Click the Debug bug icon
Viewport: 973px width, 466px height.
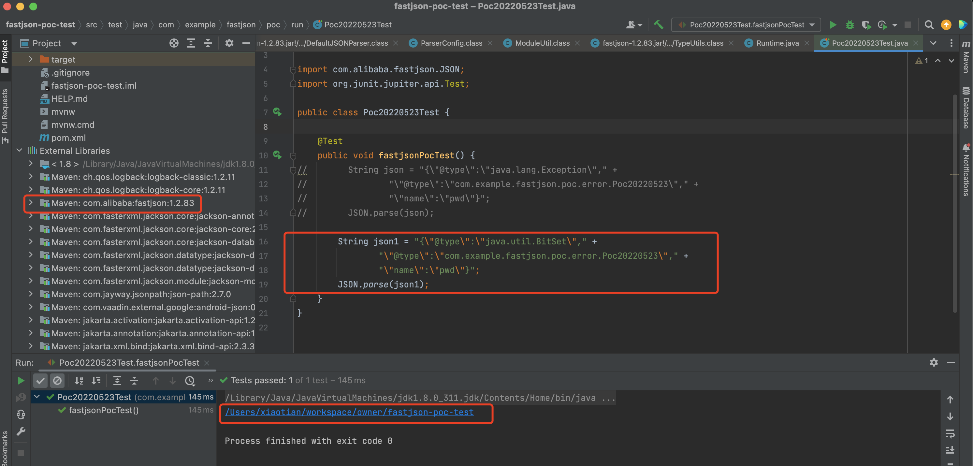[850, 25]
